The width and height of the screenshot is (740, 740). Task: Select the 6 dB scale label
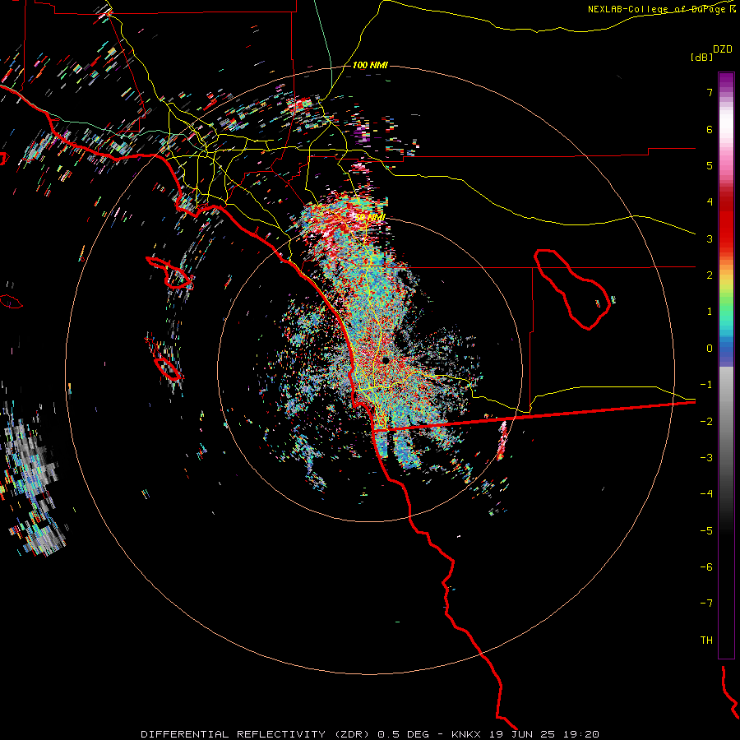710,129
